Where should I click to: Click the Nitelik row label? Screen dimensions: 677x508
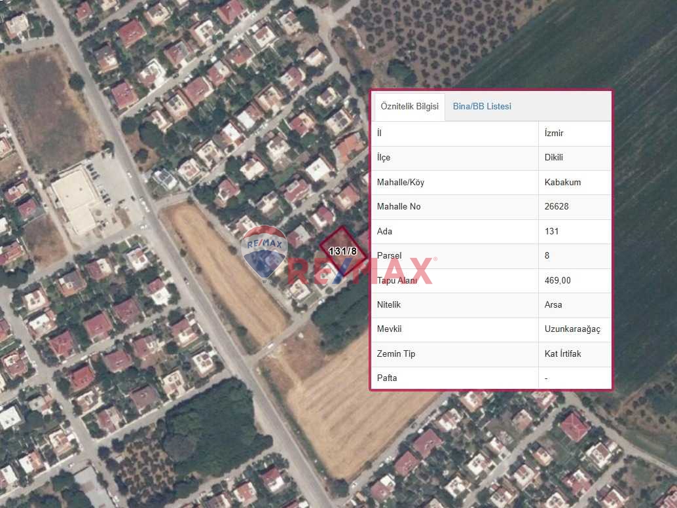[389, 304]
